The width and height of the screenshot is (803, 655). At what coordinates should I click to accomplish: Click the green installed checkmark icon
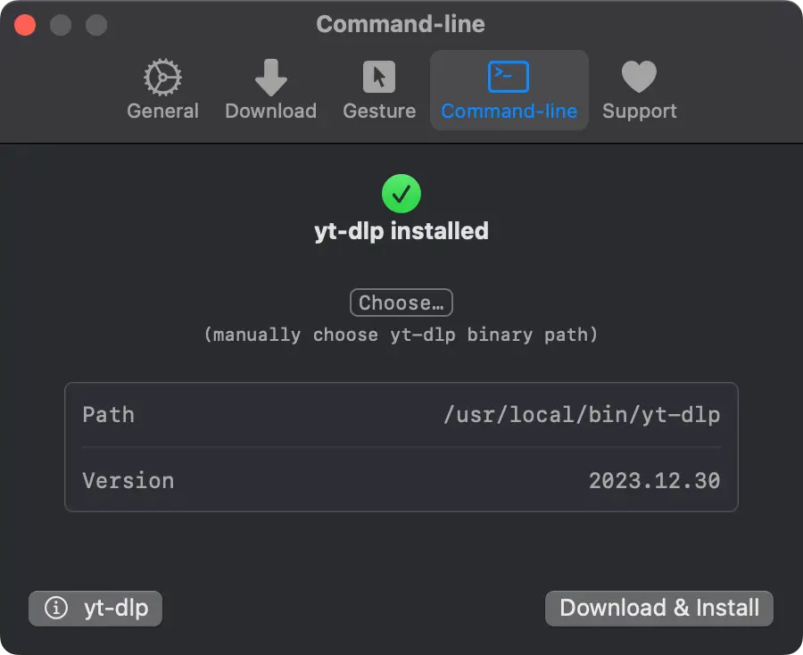[401, 193]
